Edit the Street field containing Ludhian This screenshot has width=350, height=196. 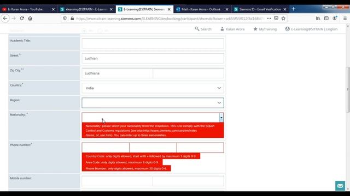[153, 58]
